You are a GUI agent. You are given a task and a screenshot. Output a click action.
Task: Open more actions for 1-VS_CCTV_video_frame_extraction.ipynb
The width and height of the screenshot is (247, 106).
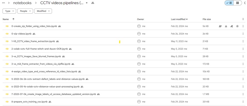[243, 41]
